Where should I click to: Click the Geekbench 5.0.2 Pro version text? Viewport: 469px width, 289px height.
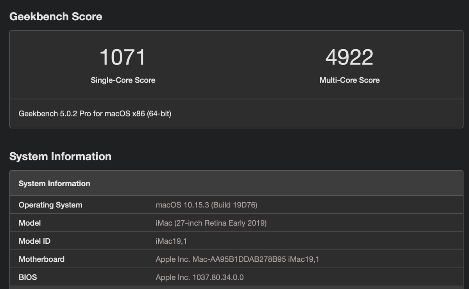[95, 114]
